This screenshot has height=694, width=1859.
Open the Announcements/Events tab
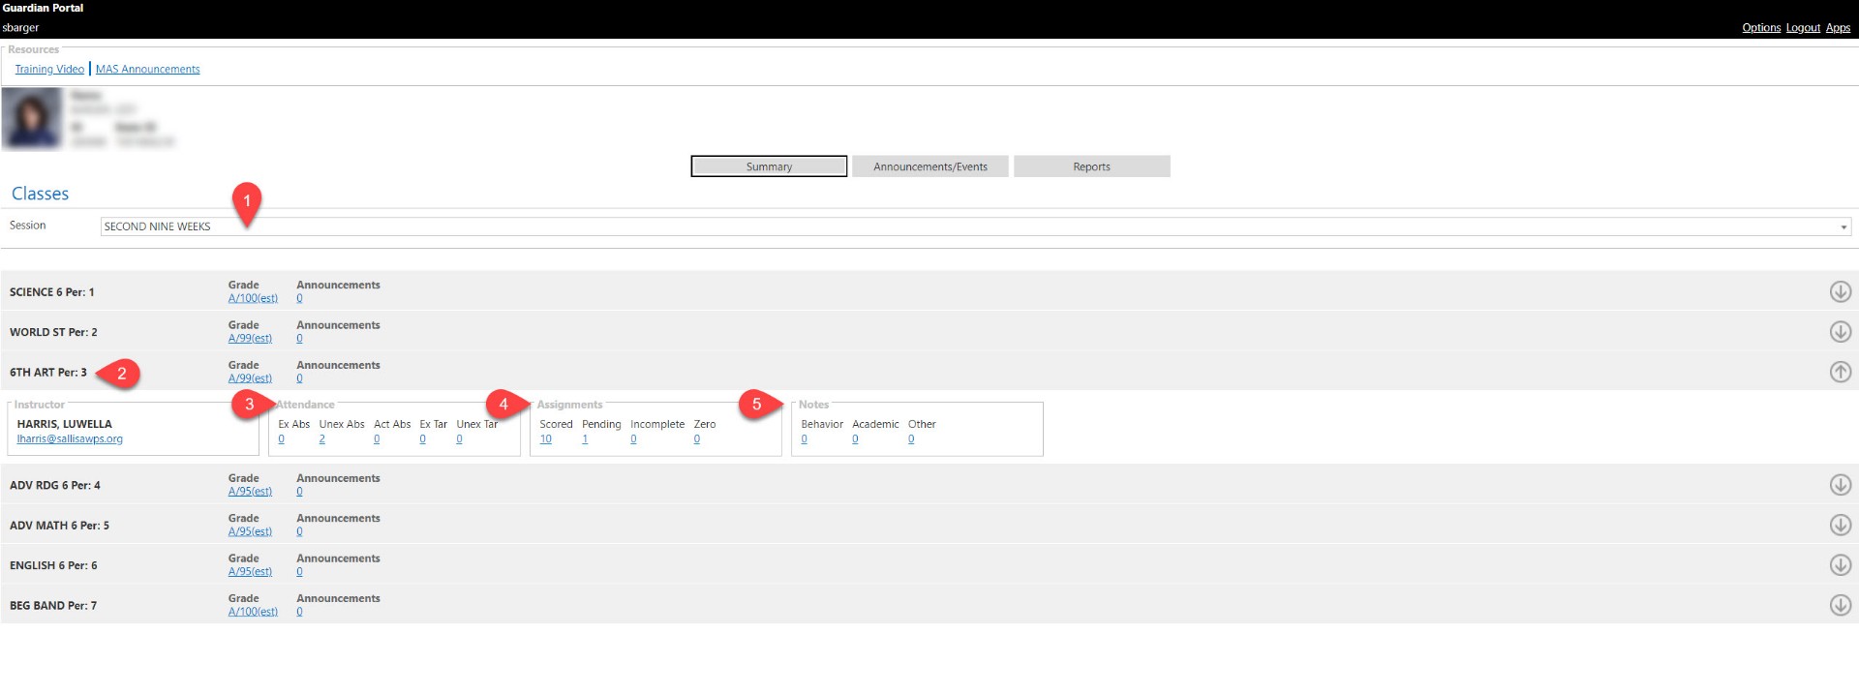point(930,166)
